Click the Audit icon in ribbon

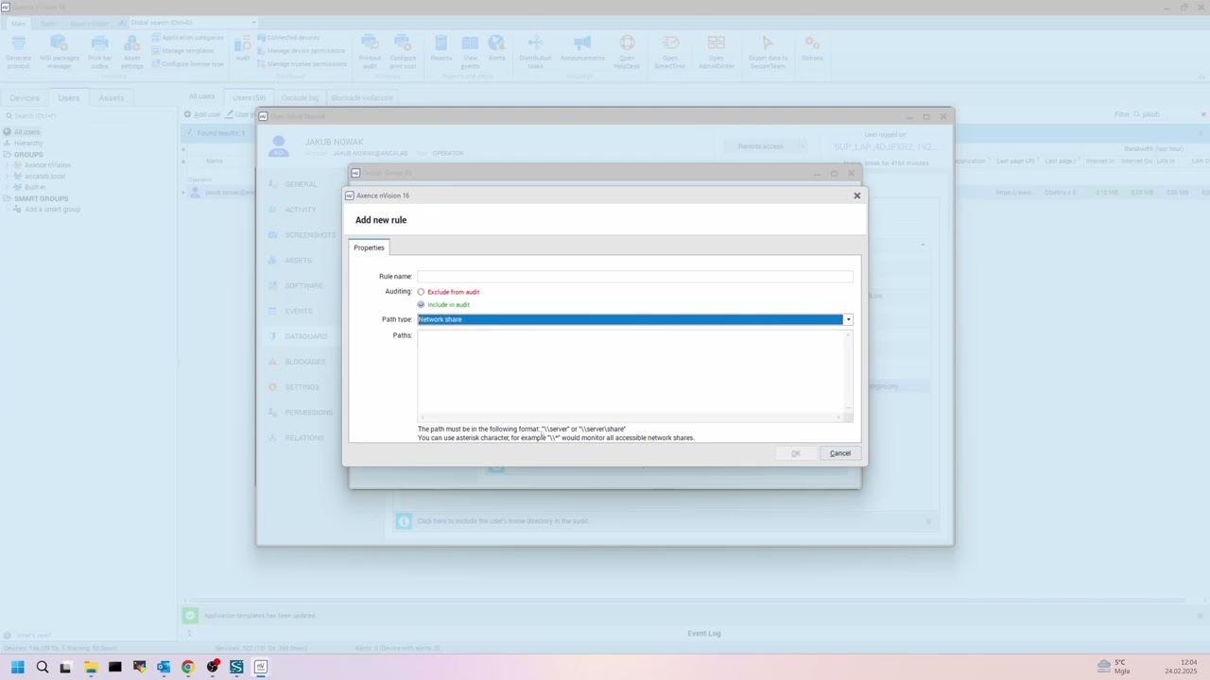pyautogui.click(x=243, y=49)
